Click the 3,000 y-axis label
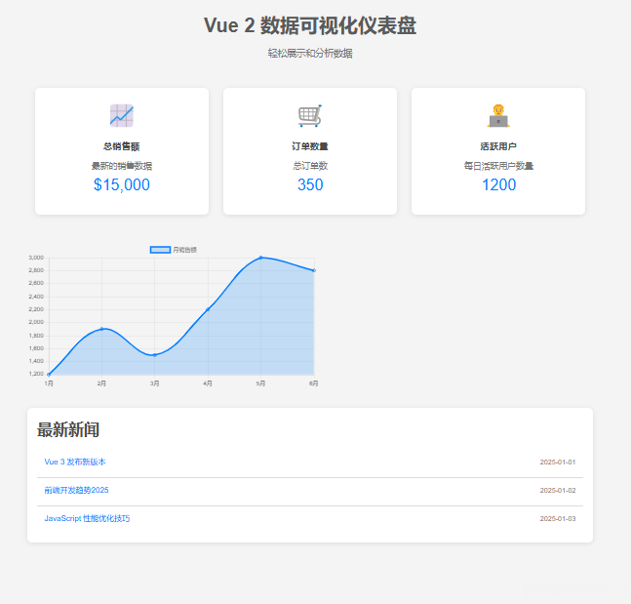This screenshot has width=631, height=604. point(36,258)
